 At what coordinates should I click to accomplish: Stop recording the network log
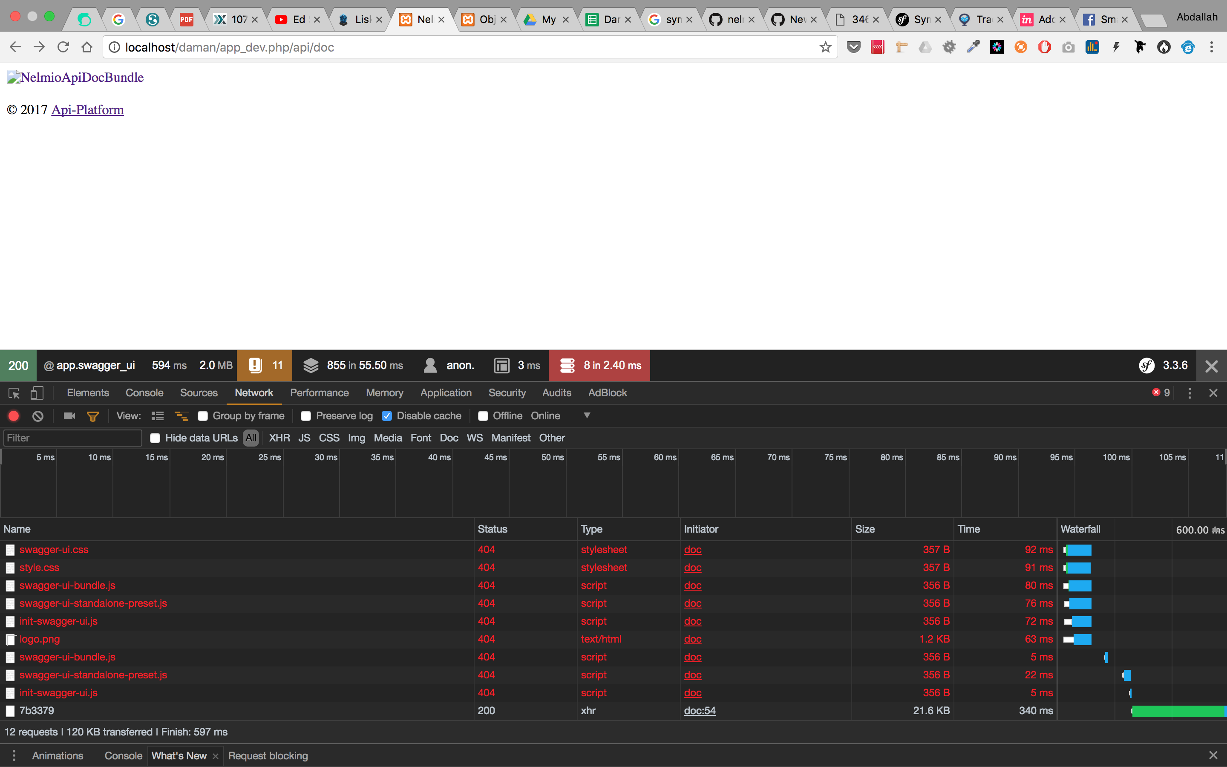[14, 416]
